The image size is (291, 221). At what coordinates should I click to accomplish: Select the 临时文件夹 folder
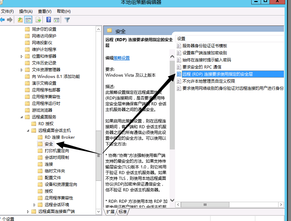click(x=52, y=171)
